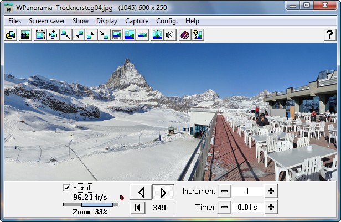Open the Files menu
Screen dimensions: 341x222
pyautogui.click(x=14, y=21)
